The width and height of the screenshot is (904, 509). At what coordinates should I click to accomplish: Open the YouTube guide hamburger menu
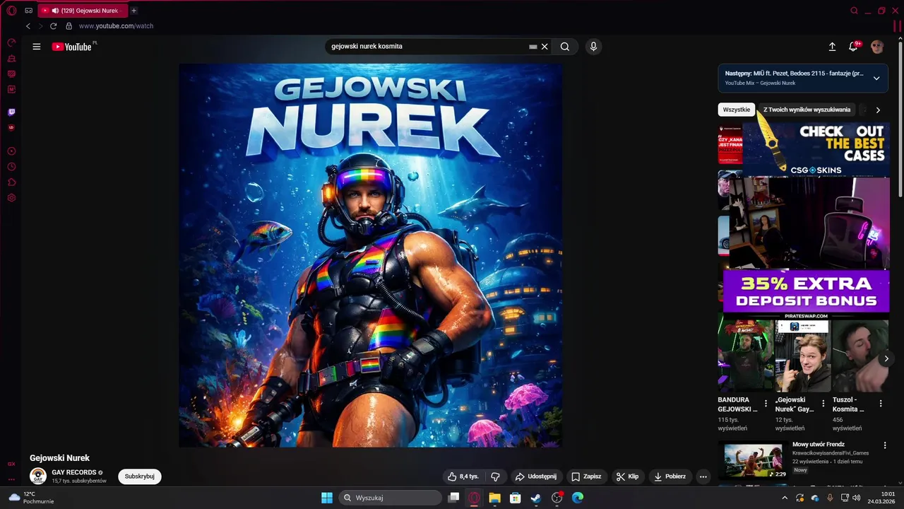[36, 47]
